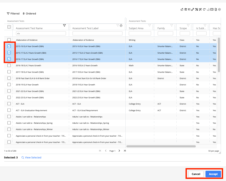Open the export document icon

pos(215,9)
